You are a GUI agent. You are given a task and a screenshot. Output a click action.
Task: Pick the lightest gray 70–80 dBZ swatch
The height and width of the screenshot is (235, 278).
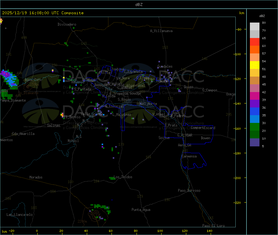[255, 27]
